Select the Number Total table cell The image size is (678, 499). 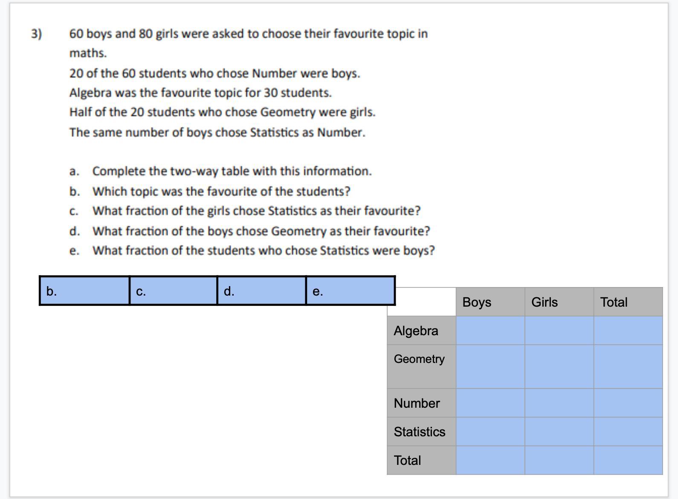coord(628,403)
